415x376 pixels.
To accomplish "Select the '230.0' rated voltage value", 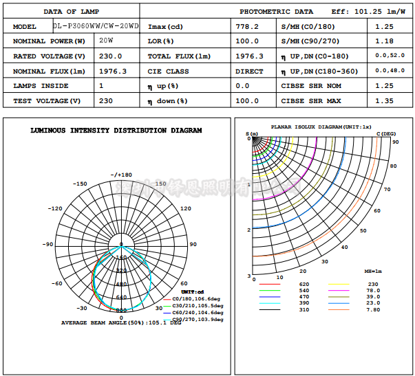I will coord(110,56).
